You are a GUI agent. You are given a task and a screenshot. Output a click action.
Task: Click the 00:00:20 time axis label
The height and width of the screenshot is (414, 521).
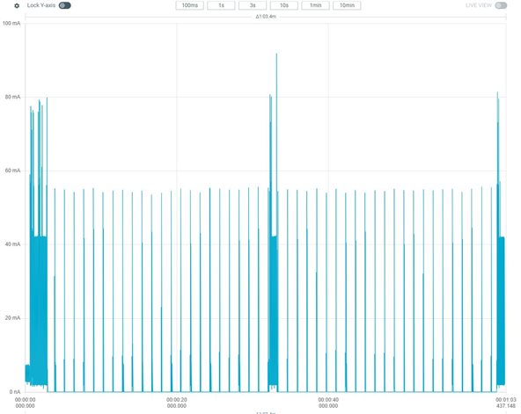[177, 403]
